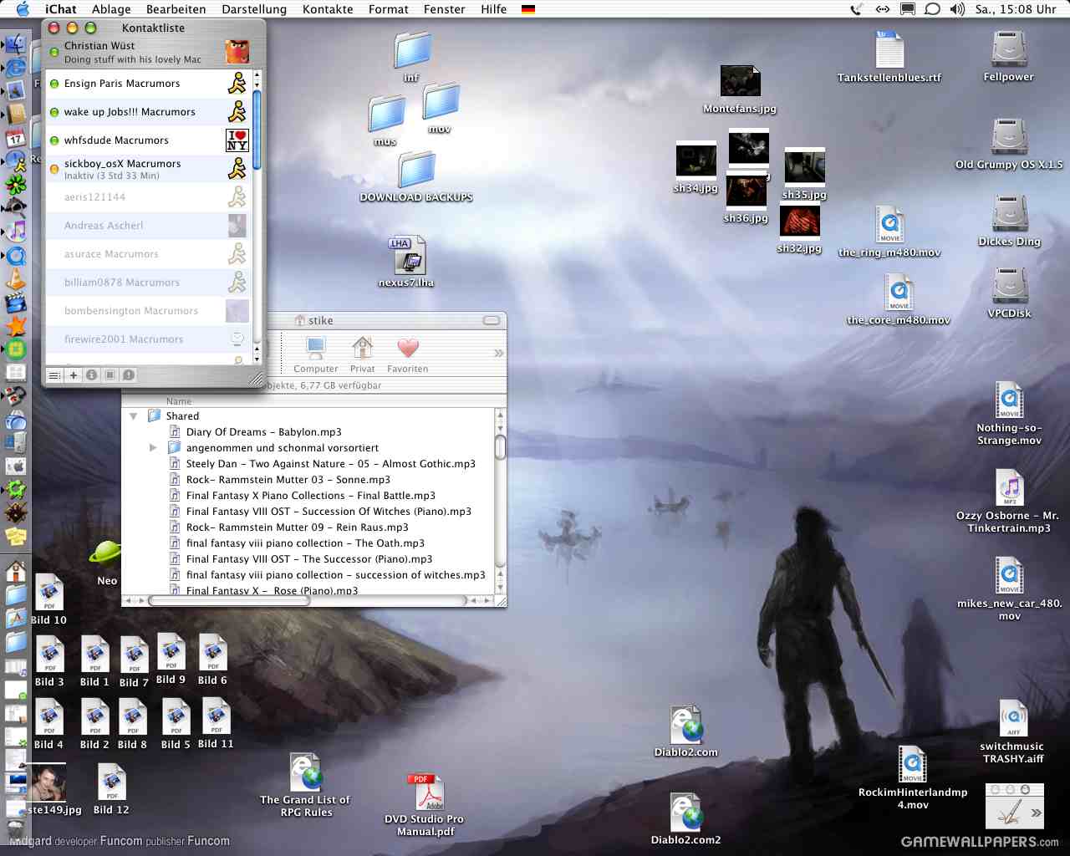The width and height of the screenshot is (1070, 856).
Task: Select switchmusic TRASHY.aiff file
Action: (x=1012, y=731)
